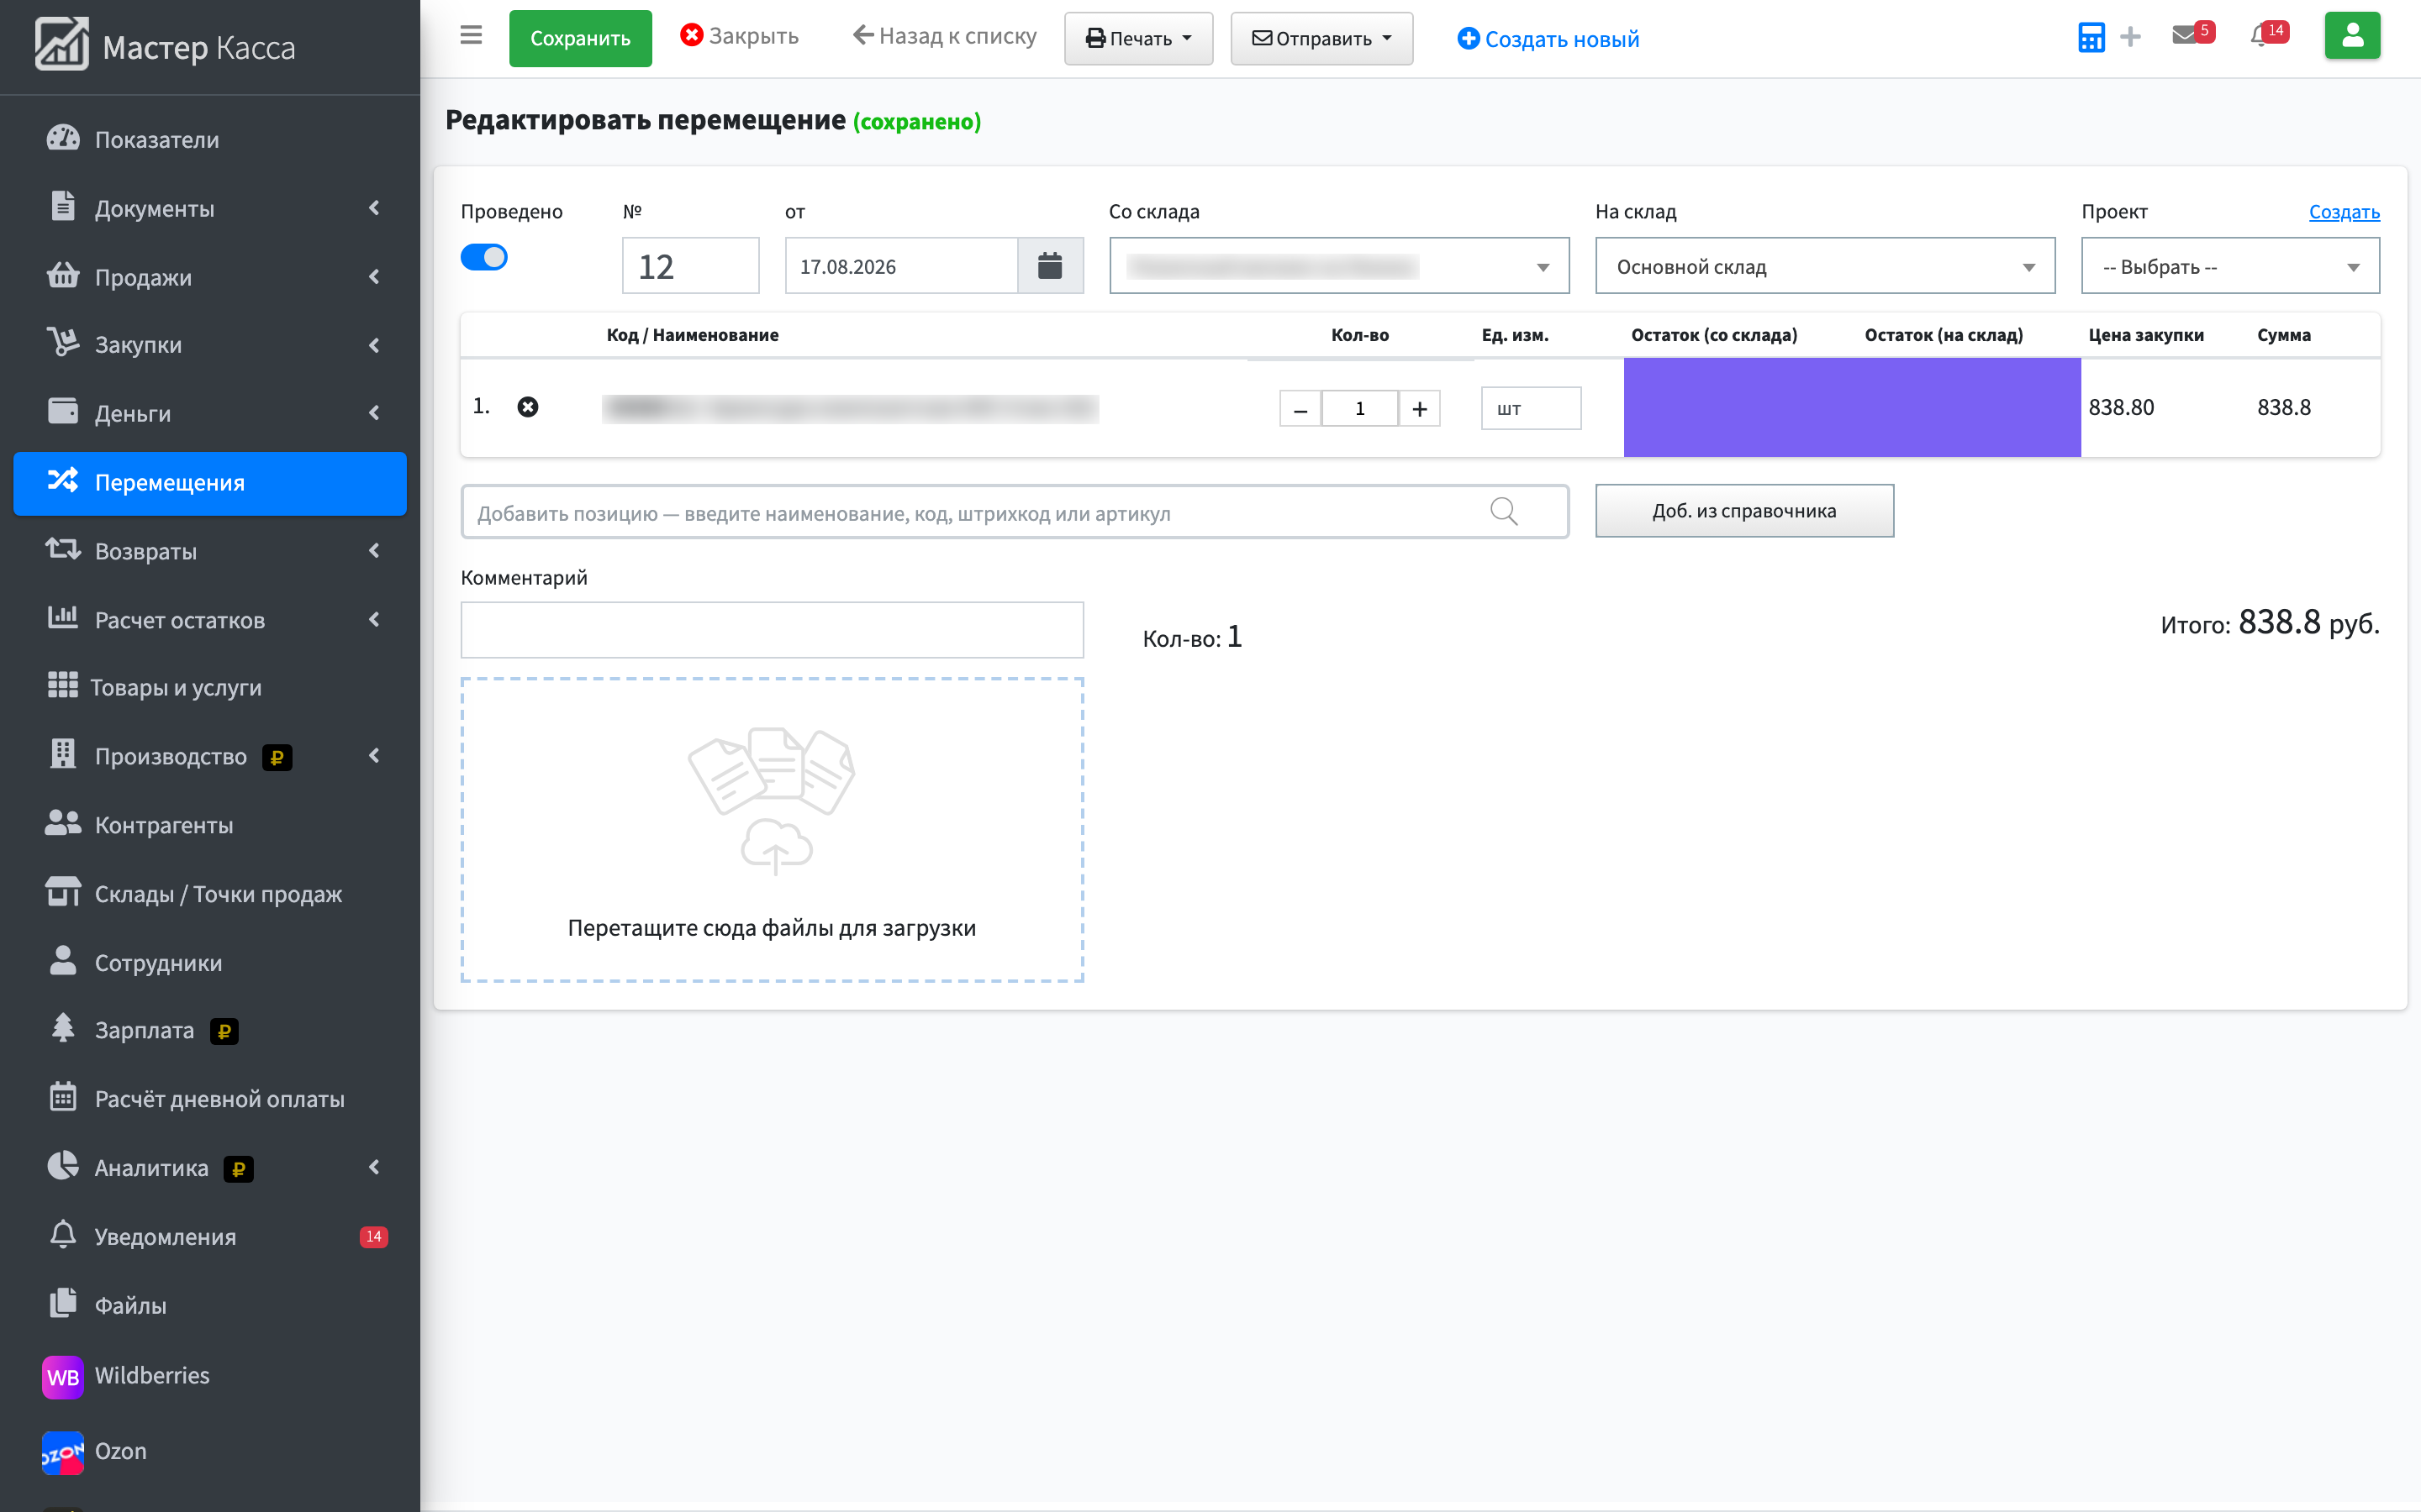Image resolution: width=2421 pixels, height=1512 pixels.
Task: Click the date field 17.08.2026
Action: coord(900,266)
